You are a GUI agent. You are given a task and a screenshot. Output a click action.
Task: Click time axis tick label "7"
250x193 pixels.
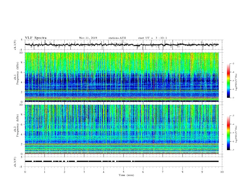163,172
